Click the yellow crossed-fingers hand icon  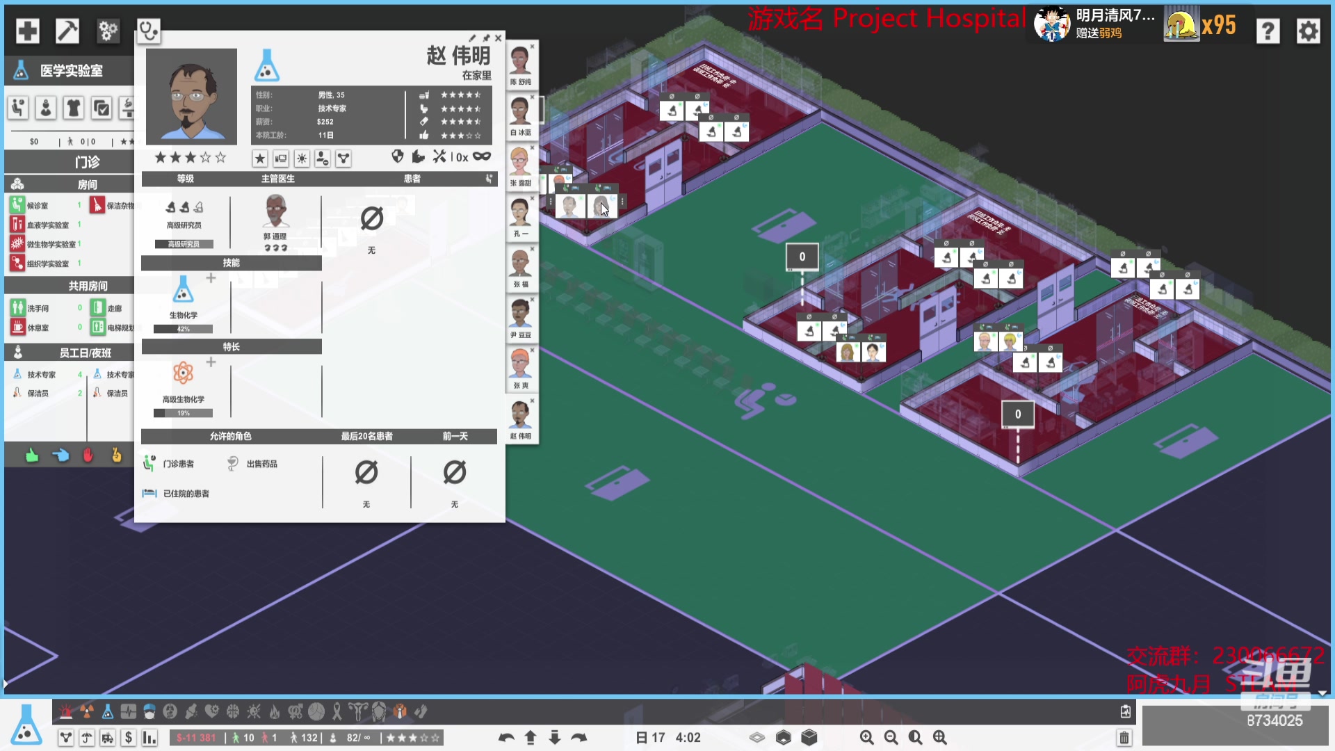(x=116, y=455)
